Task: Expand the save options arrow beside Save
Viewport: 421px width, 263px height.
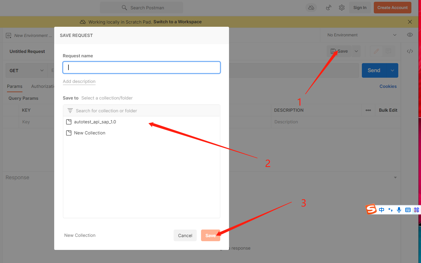Action: [x=356, y=51]
